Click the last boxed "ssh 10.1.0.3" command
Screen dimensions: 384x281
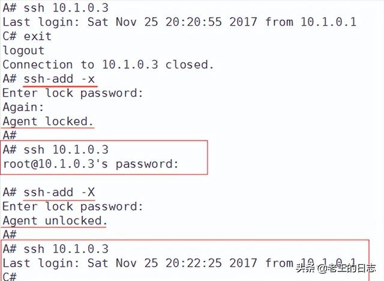click(x=66, y=249)
